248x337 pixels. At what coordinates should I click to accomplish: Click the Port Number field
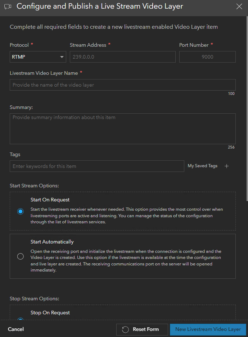tap(207, 57)
